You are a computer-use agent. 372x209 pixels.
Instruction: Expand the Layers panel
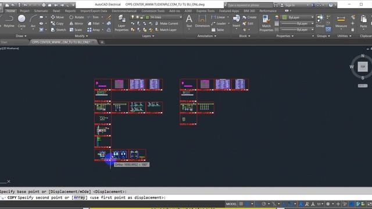148,36
